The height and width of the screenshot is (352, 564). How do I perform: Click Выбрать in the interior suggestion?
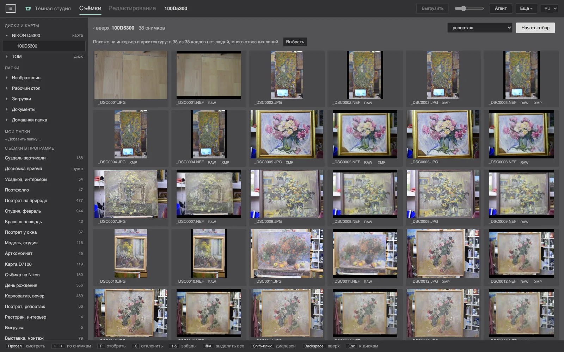point(295,42)
